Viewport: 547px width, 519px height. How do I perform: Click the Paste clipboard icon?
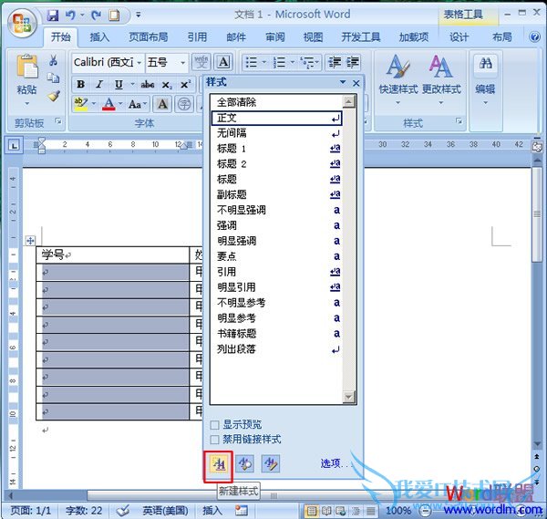tap(26, 66)
